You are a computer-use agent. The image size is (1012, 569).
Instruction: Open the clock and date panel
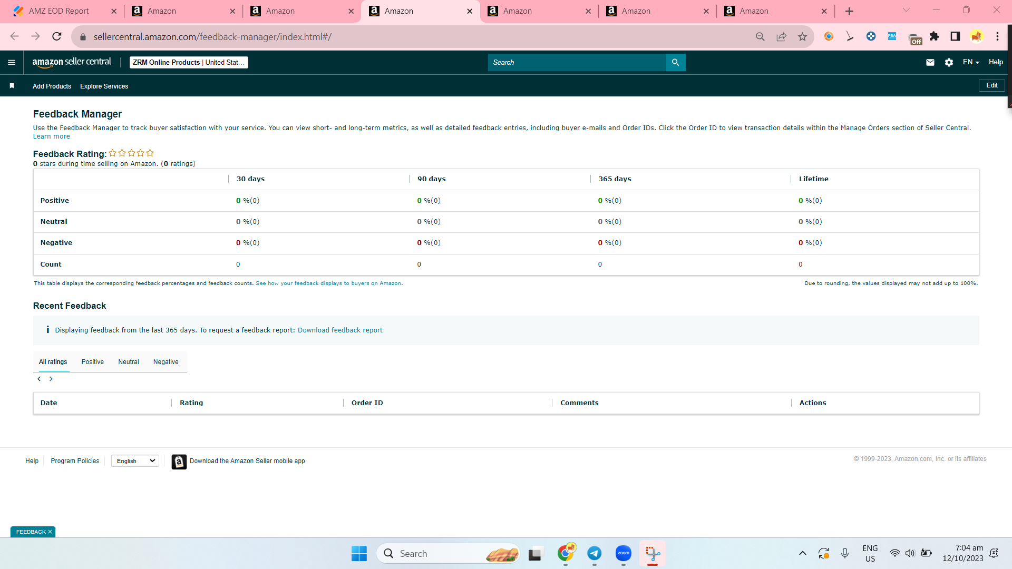[963, 553]
